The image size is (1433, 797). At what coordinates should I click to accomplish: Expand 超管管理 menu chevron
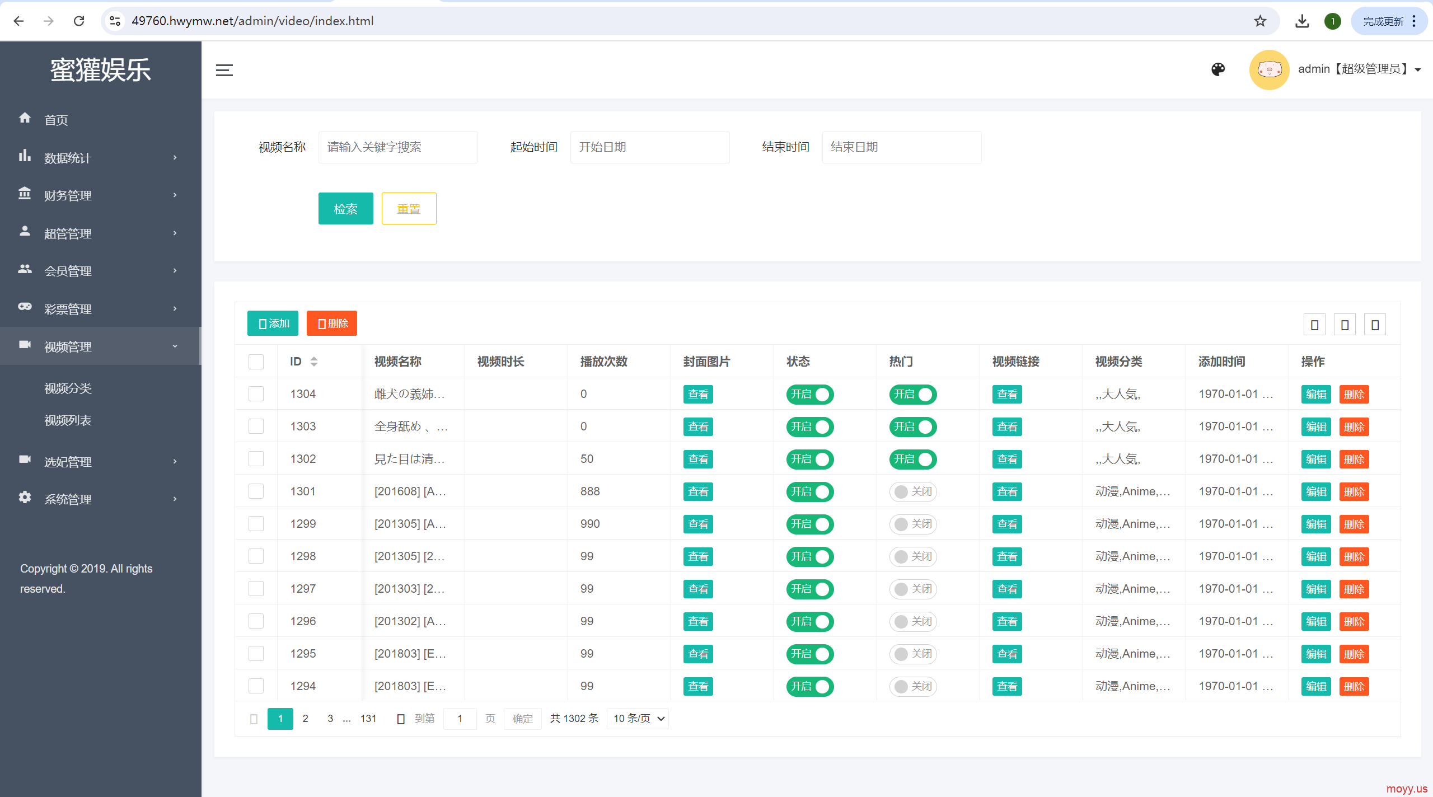[175, 233]
